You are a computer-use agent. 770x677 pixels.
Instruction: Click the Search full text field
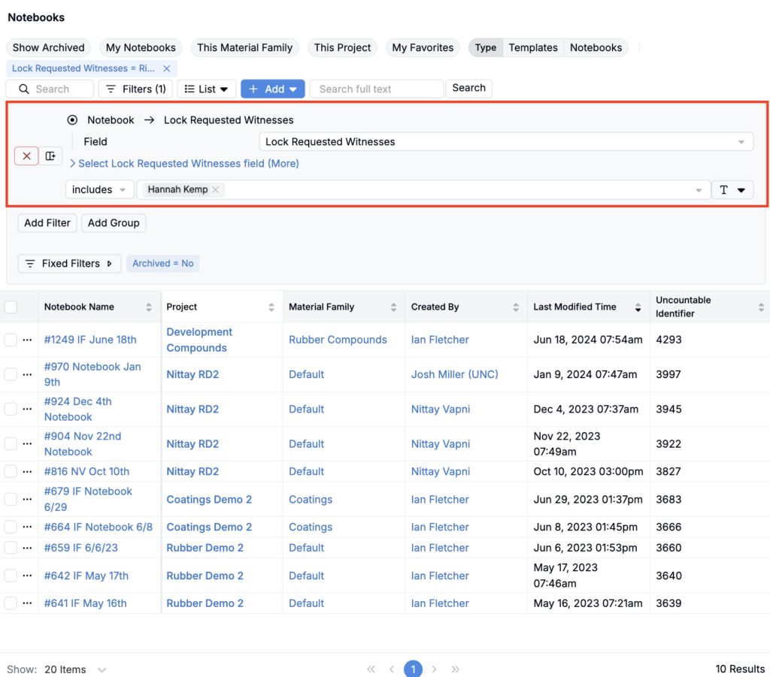point(376,89)
